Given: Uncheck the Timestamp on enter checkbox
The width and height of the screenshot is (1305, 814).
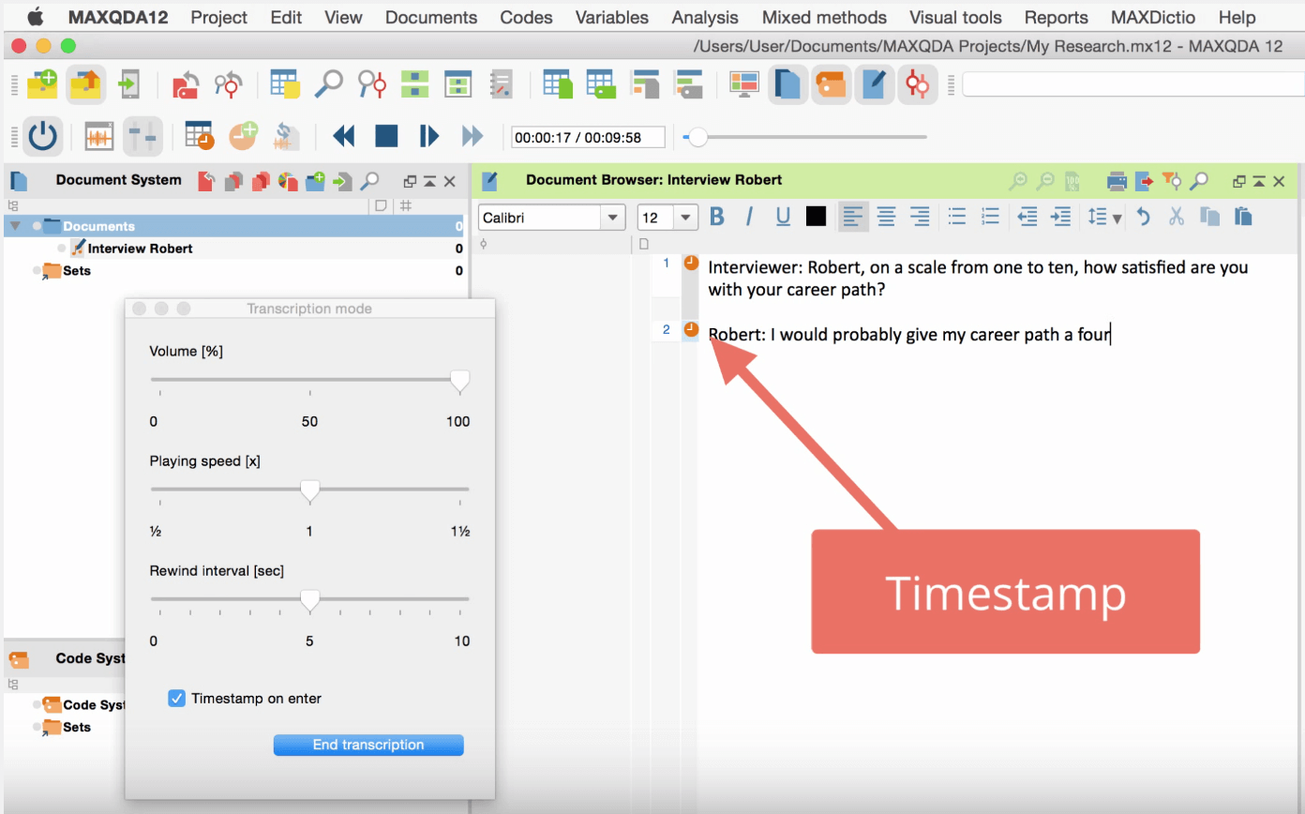Looking at the screenshot, I should [176, 699].
